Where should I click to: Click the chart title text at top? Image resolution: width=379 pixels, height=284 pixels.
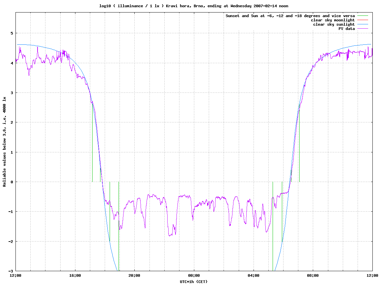pos(194,6)
